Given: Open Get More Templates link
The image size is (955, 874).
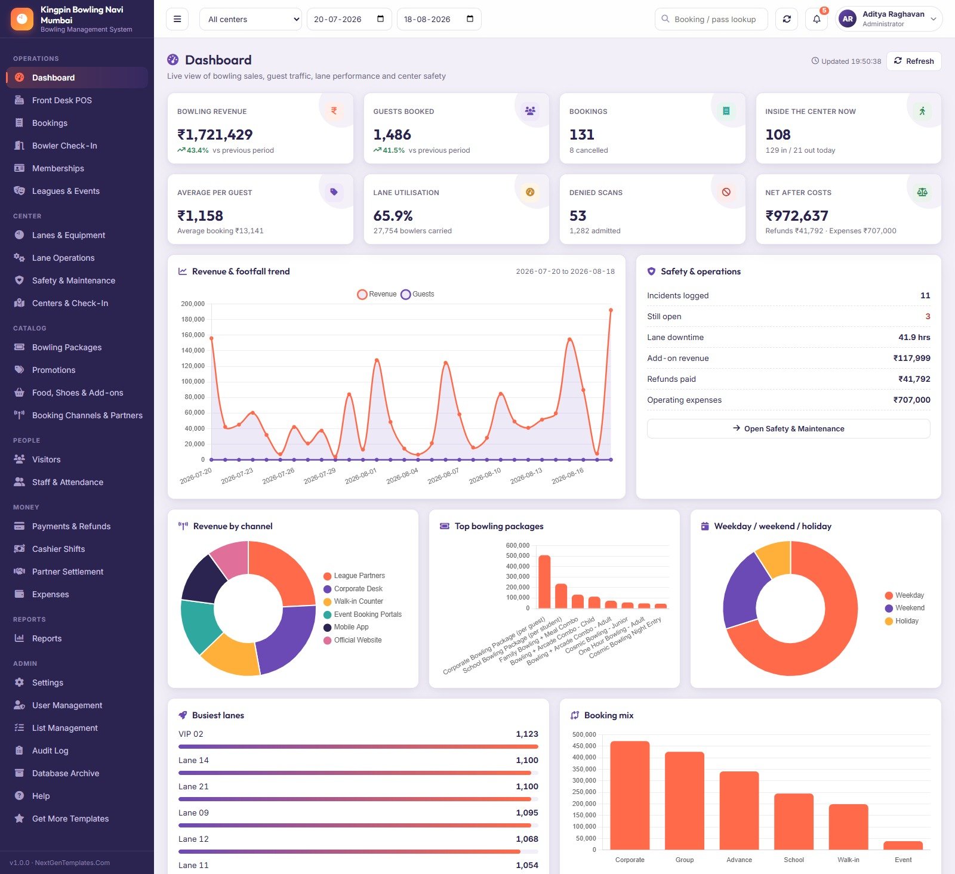Looking at the screenshot, I should (77, 819).
